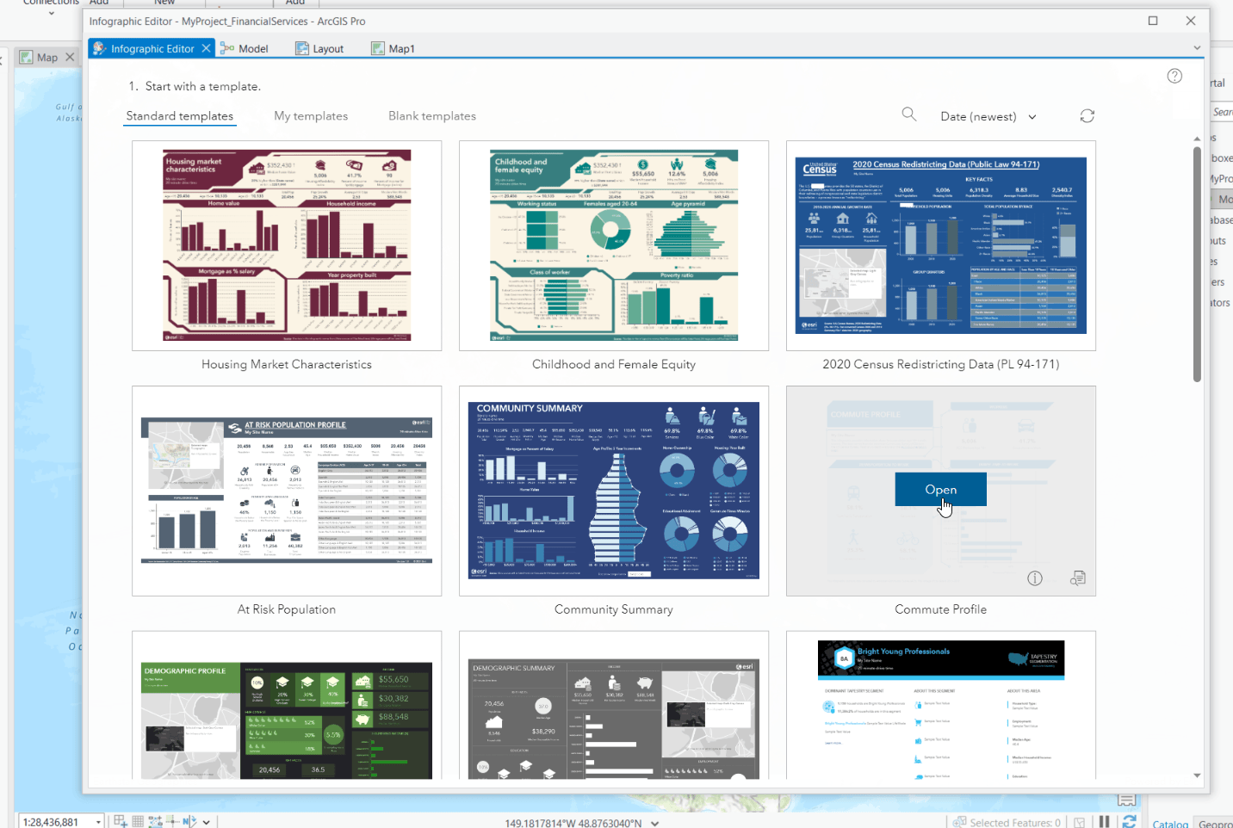
Task: Click the refresh icon in map status bar
Action: tap(1129, 821)
